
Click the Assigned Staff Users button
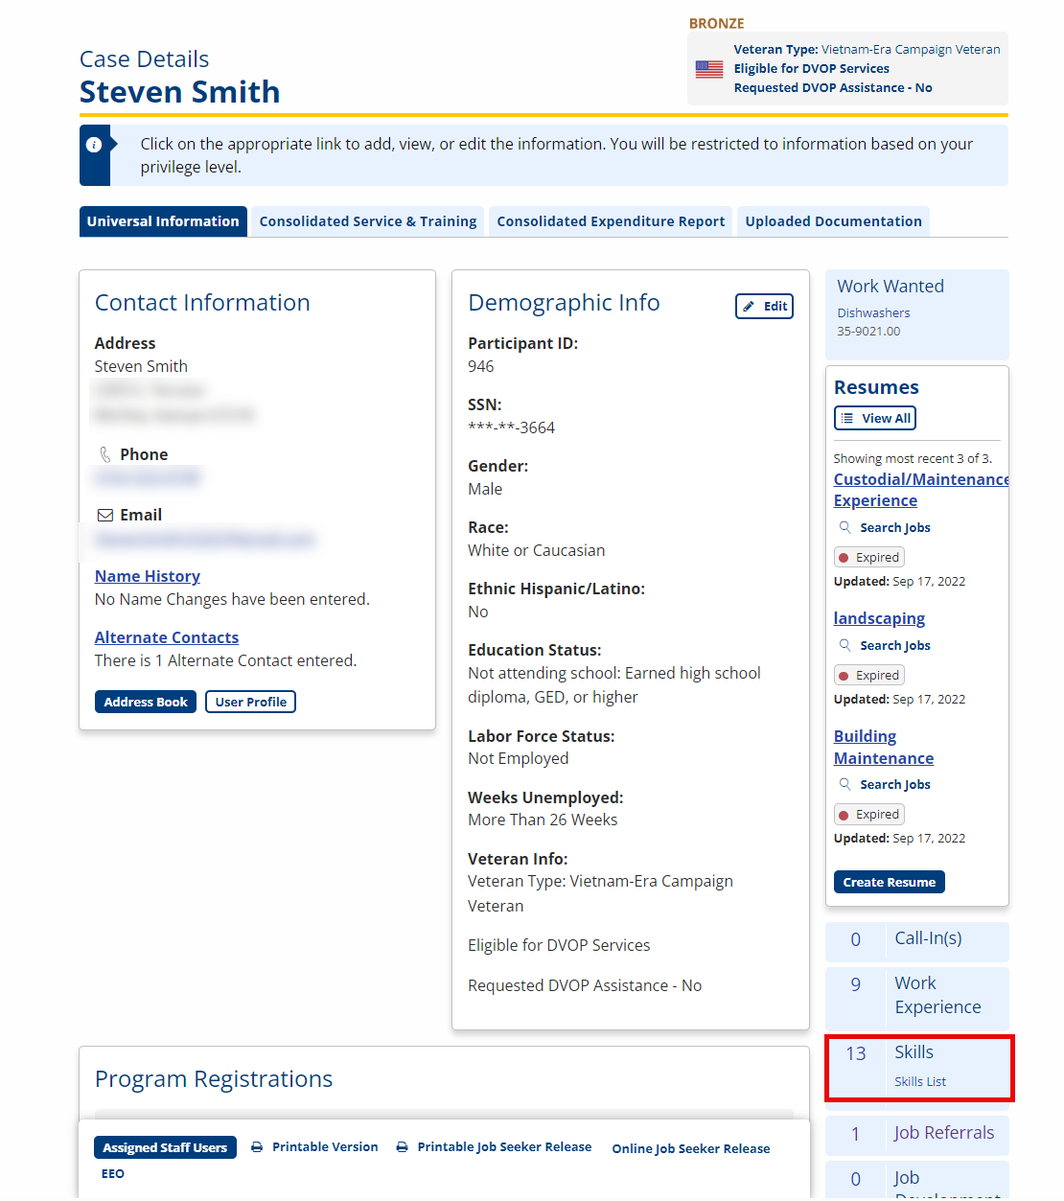(165, 1147)
